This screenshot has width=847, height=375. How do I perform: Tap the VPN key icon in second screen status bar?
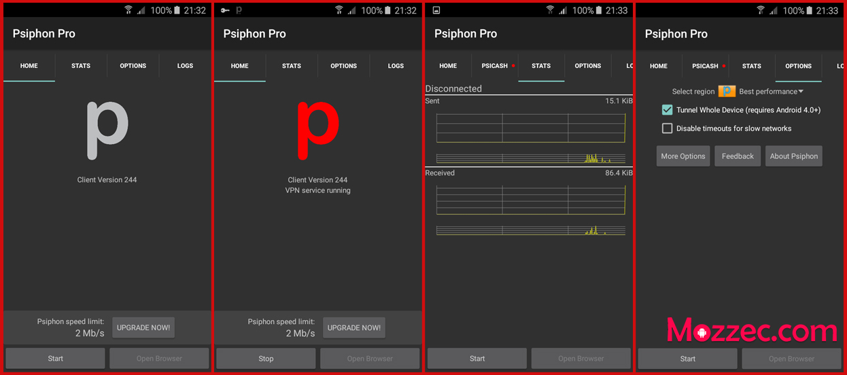(225, 11)
